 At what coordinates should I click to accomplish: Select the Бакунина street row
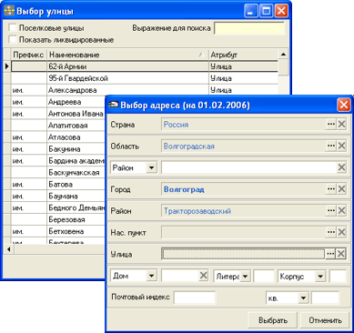58,149
